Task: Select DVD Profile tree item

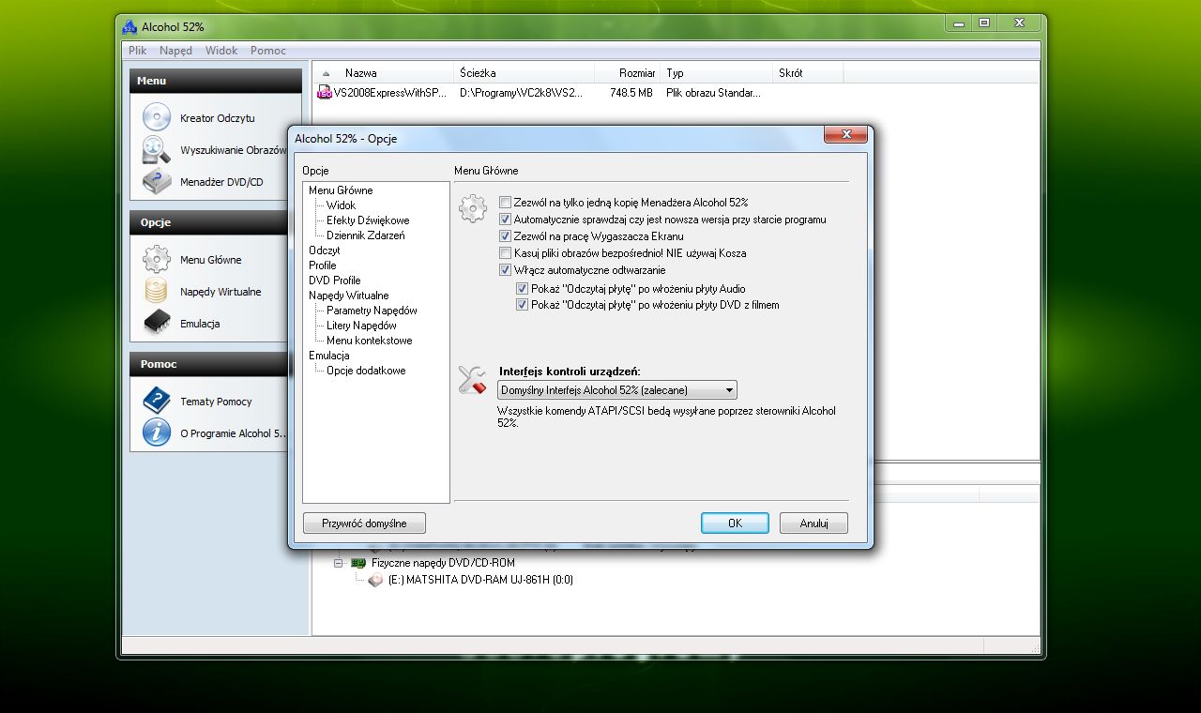Action: [334, 281]
